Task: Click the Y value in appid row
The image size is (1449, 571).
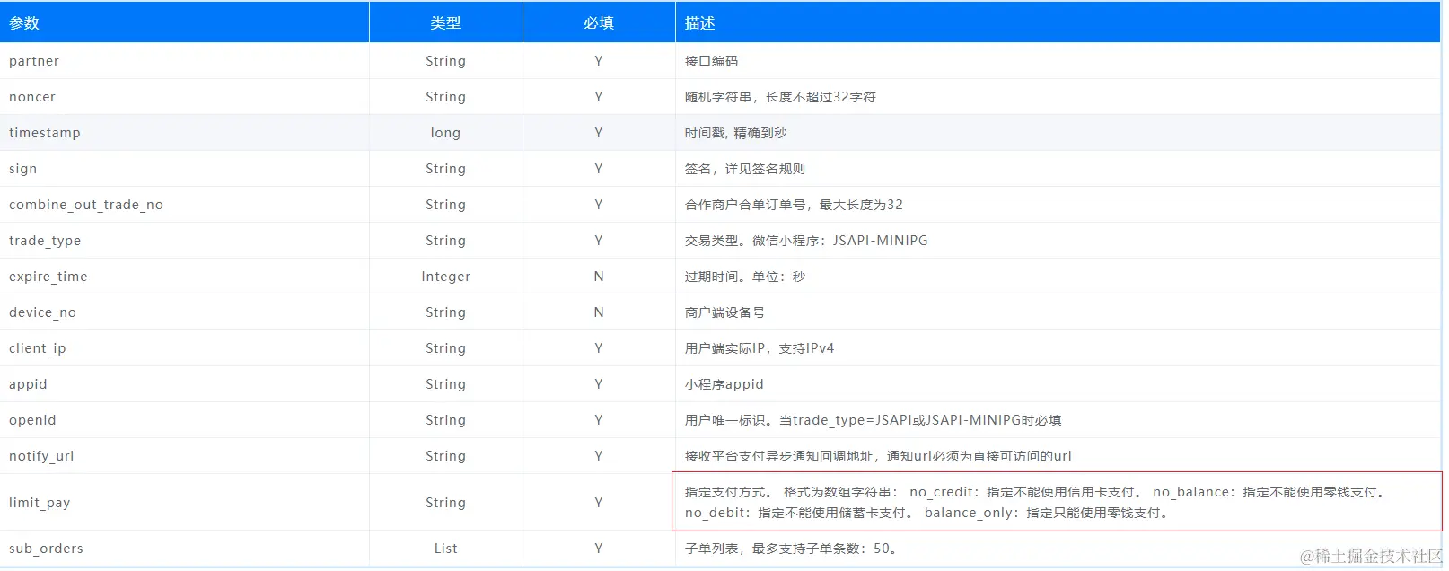Action: point(599,384)
